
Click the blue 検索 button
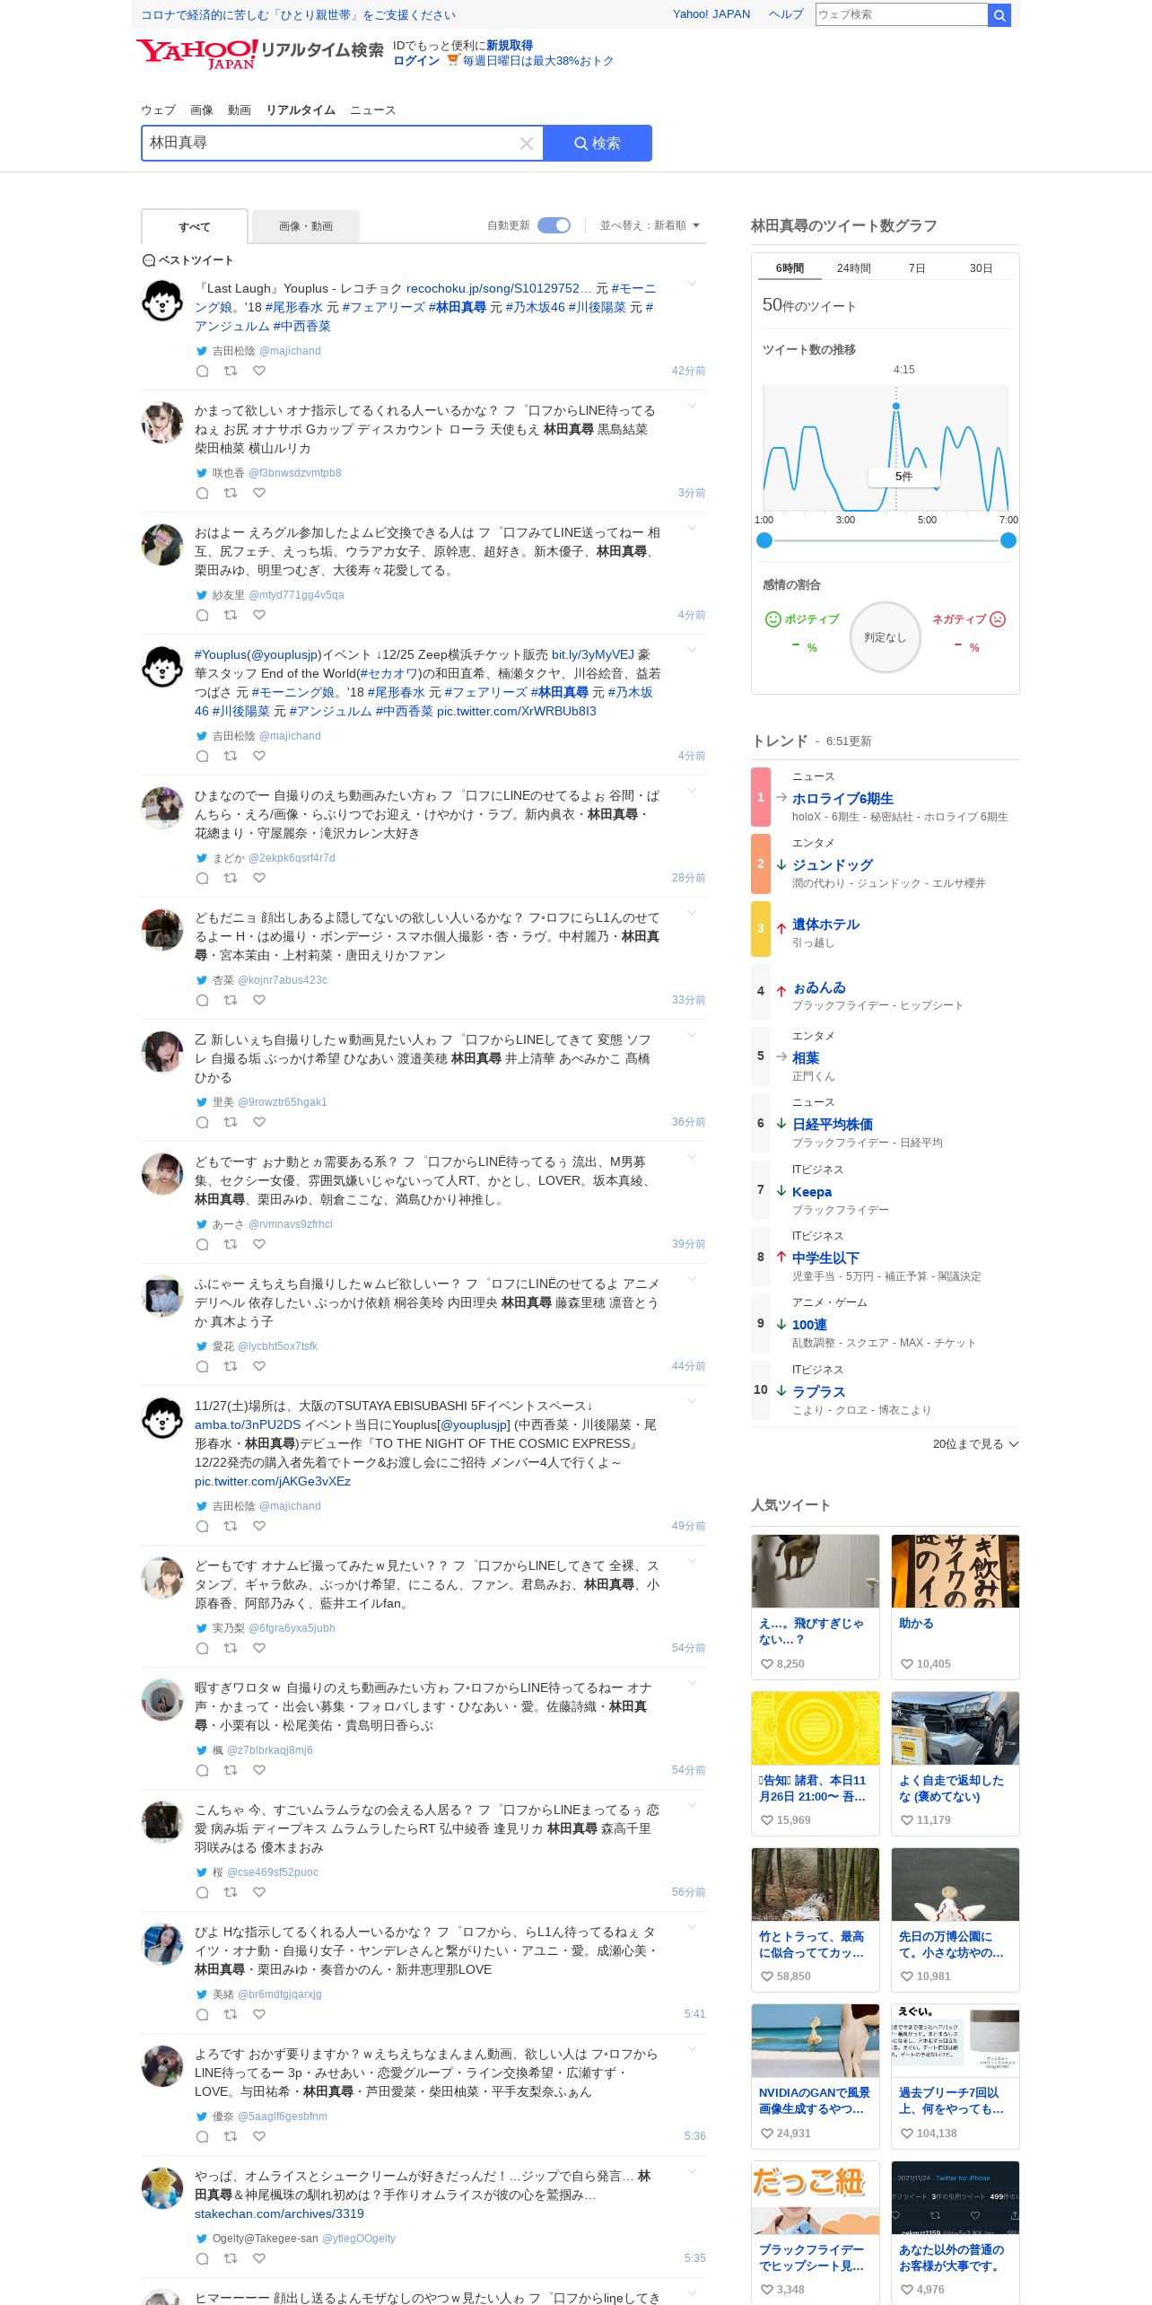coord(598,144)
